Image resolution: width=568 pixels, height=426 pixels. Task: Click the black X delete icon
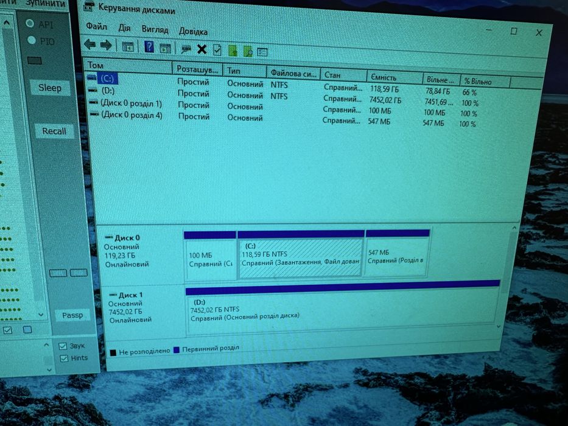[202, 49]
